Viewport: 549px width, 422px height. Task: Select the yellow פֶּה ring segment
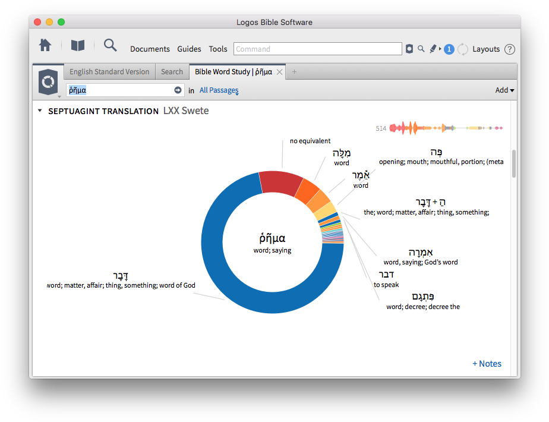point(325,211)
